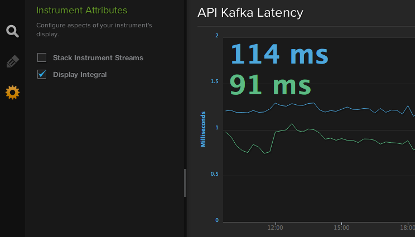Image resolution: width=415 pixels, height=237 pixels.
Task: Open the orange gear settings icon
Action: [x=12, y=93]
